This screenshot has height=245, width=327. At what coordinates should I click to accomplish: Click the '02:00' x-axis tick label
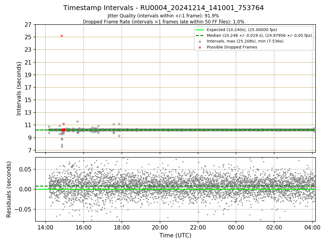point(274,227)
